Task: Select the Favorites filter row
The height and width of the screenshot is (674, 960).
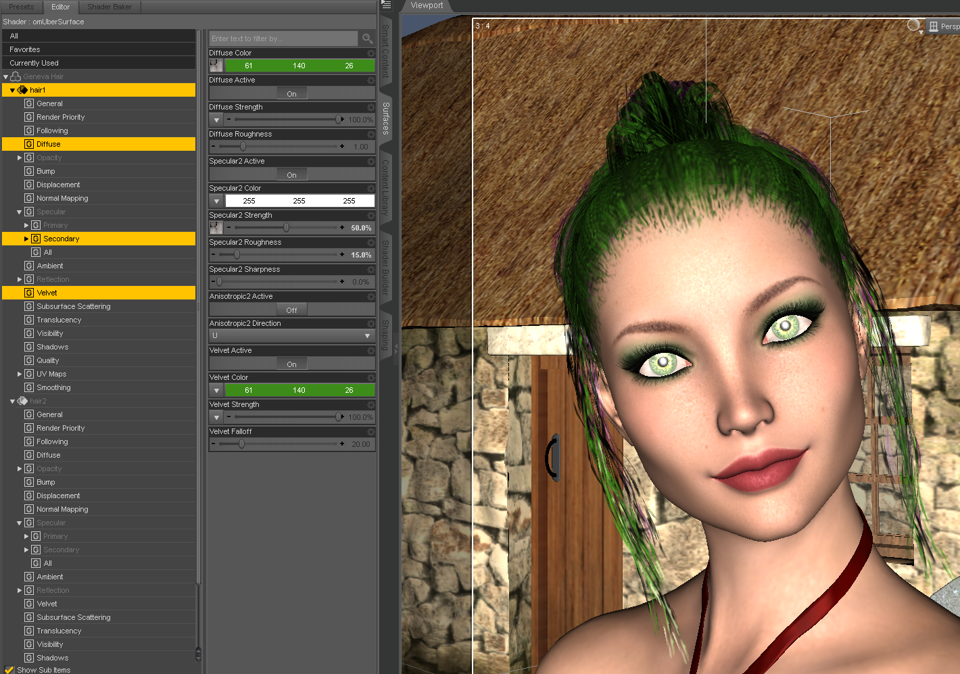Action: coord(99,49)
